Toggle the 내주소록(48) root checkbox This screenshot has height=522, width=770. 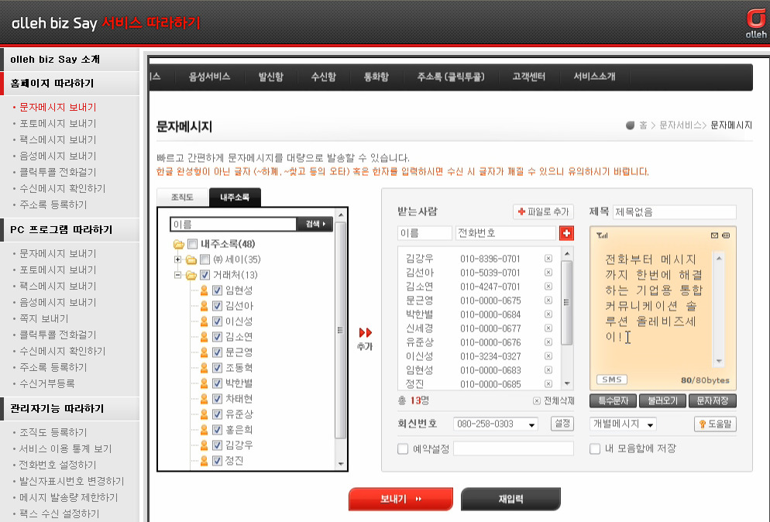[192, 243]
